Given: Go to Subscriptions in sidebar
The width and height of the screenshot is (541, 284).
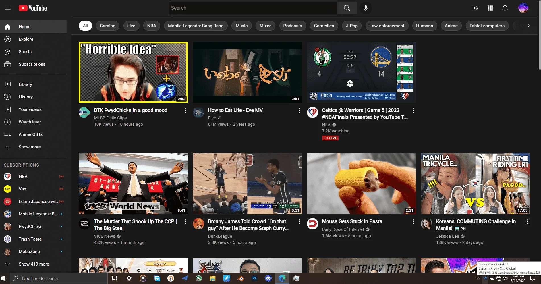Looking at the screenshot, I should pyautogui.click(x=33, y=64).
